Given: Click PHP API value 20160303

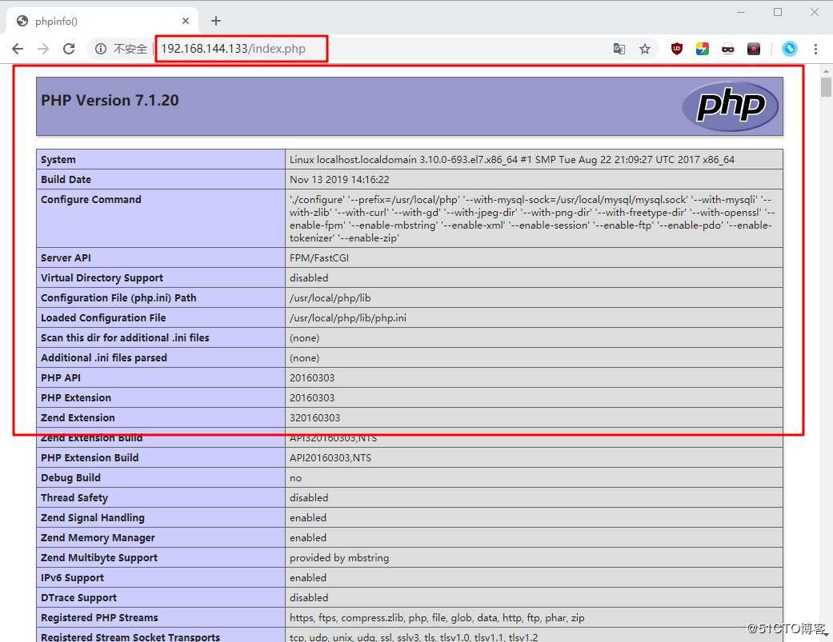Looking at the screenshot, I should pyautogui.click(x=312, y=378).
